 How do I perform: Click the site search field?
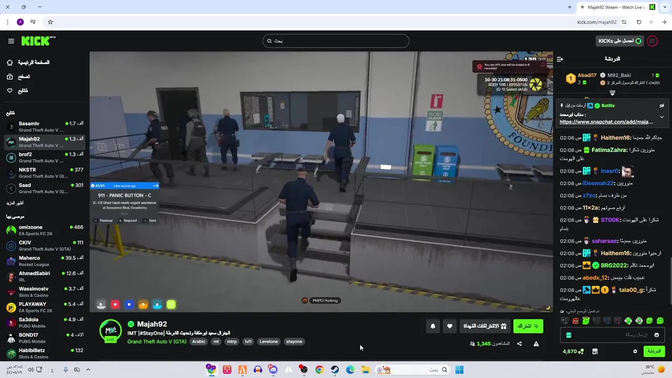point(335,41)
